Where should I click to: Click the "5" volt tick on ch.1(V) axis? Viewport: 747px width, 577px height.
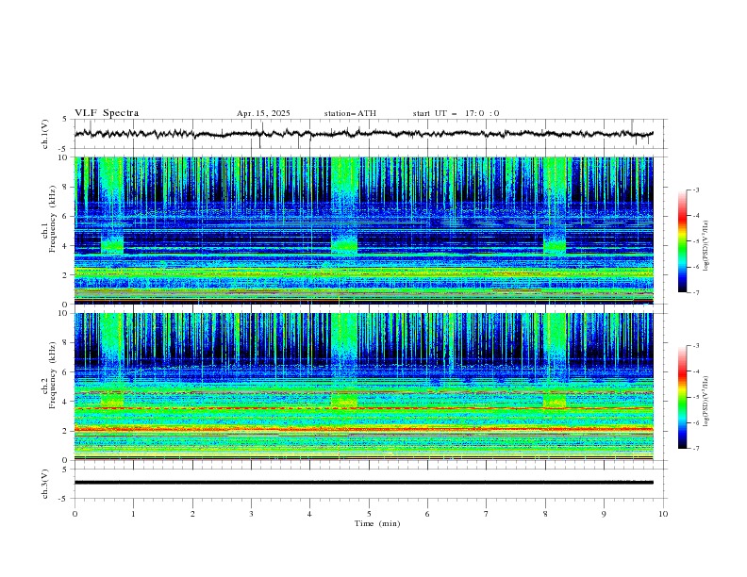[x=66, y=119]
